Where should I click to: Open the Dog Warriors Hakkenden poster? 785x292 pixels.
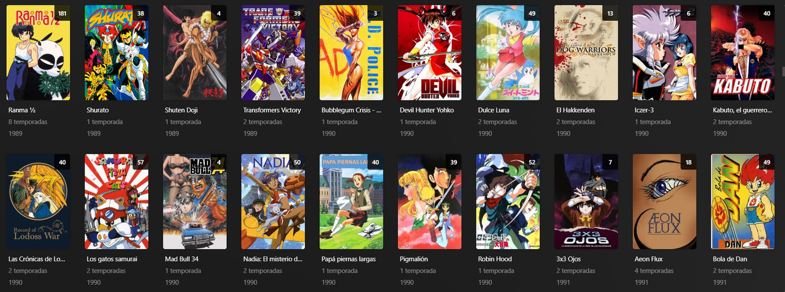pos(586,53)
